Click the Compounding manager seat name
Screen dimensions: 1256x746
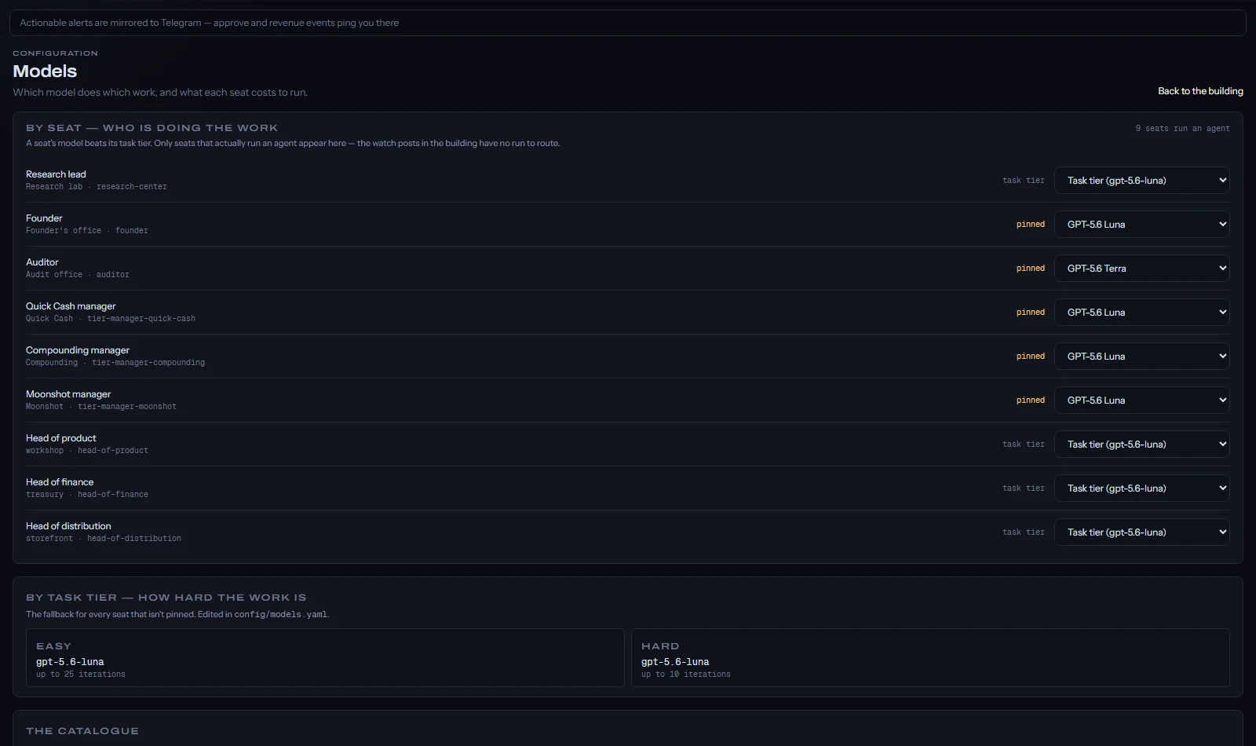(x=78, y=350)
